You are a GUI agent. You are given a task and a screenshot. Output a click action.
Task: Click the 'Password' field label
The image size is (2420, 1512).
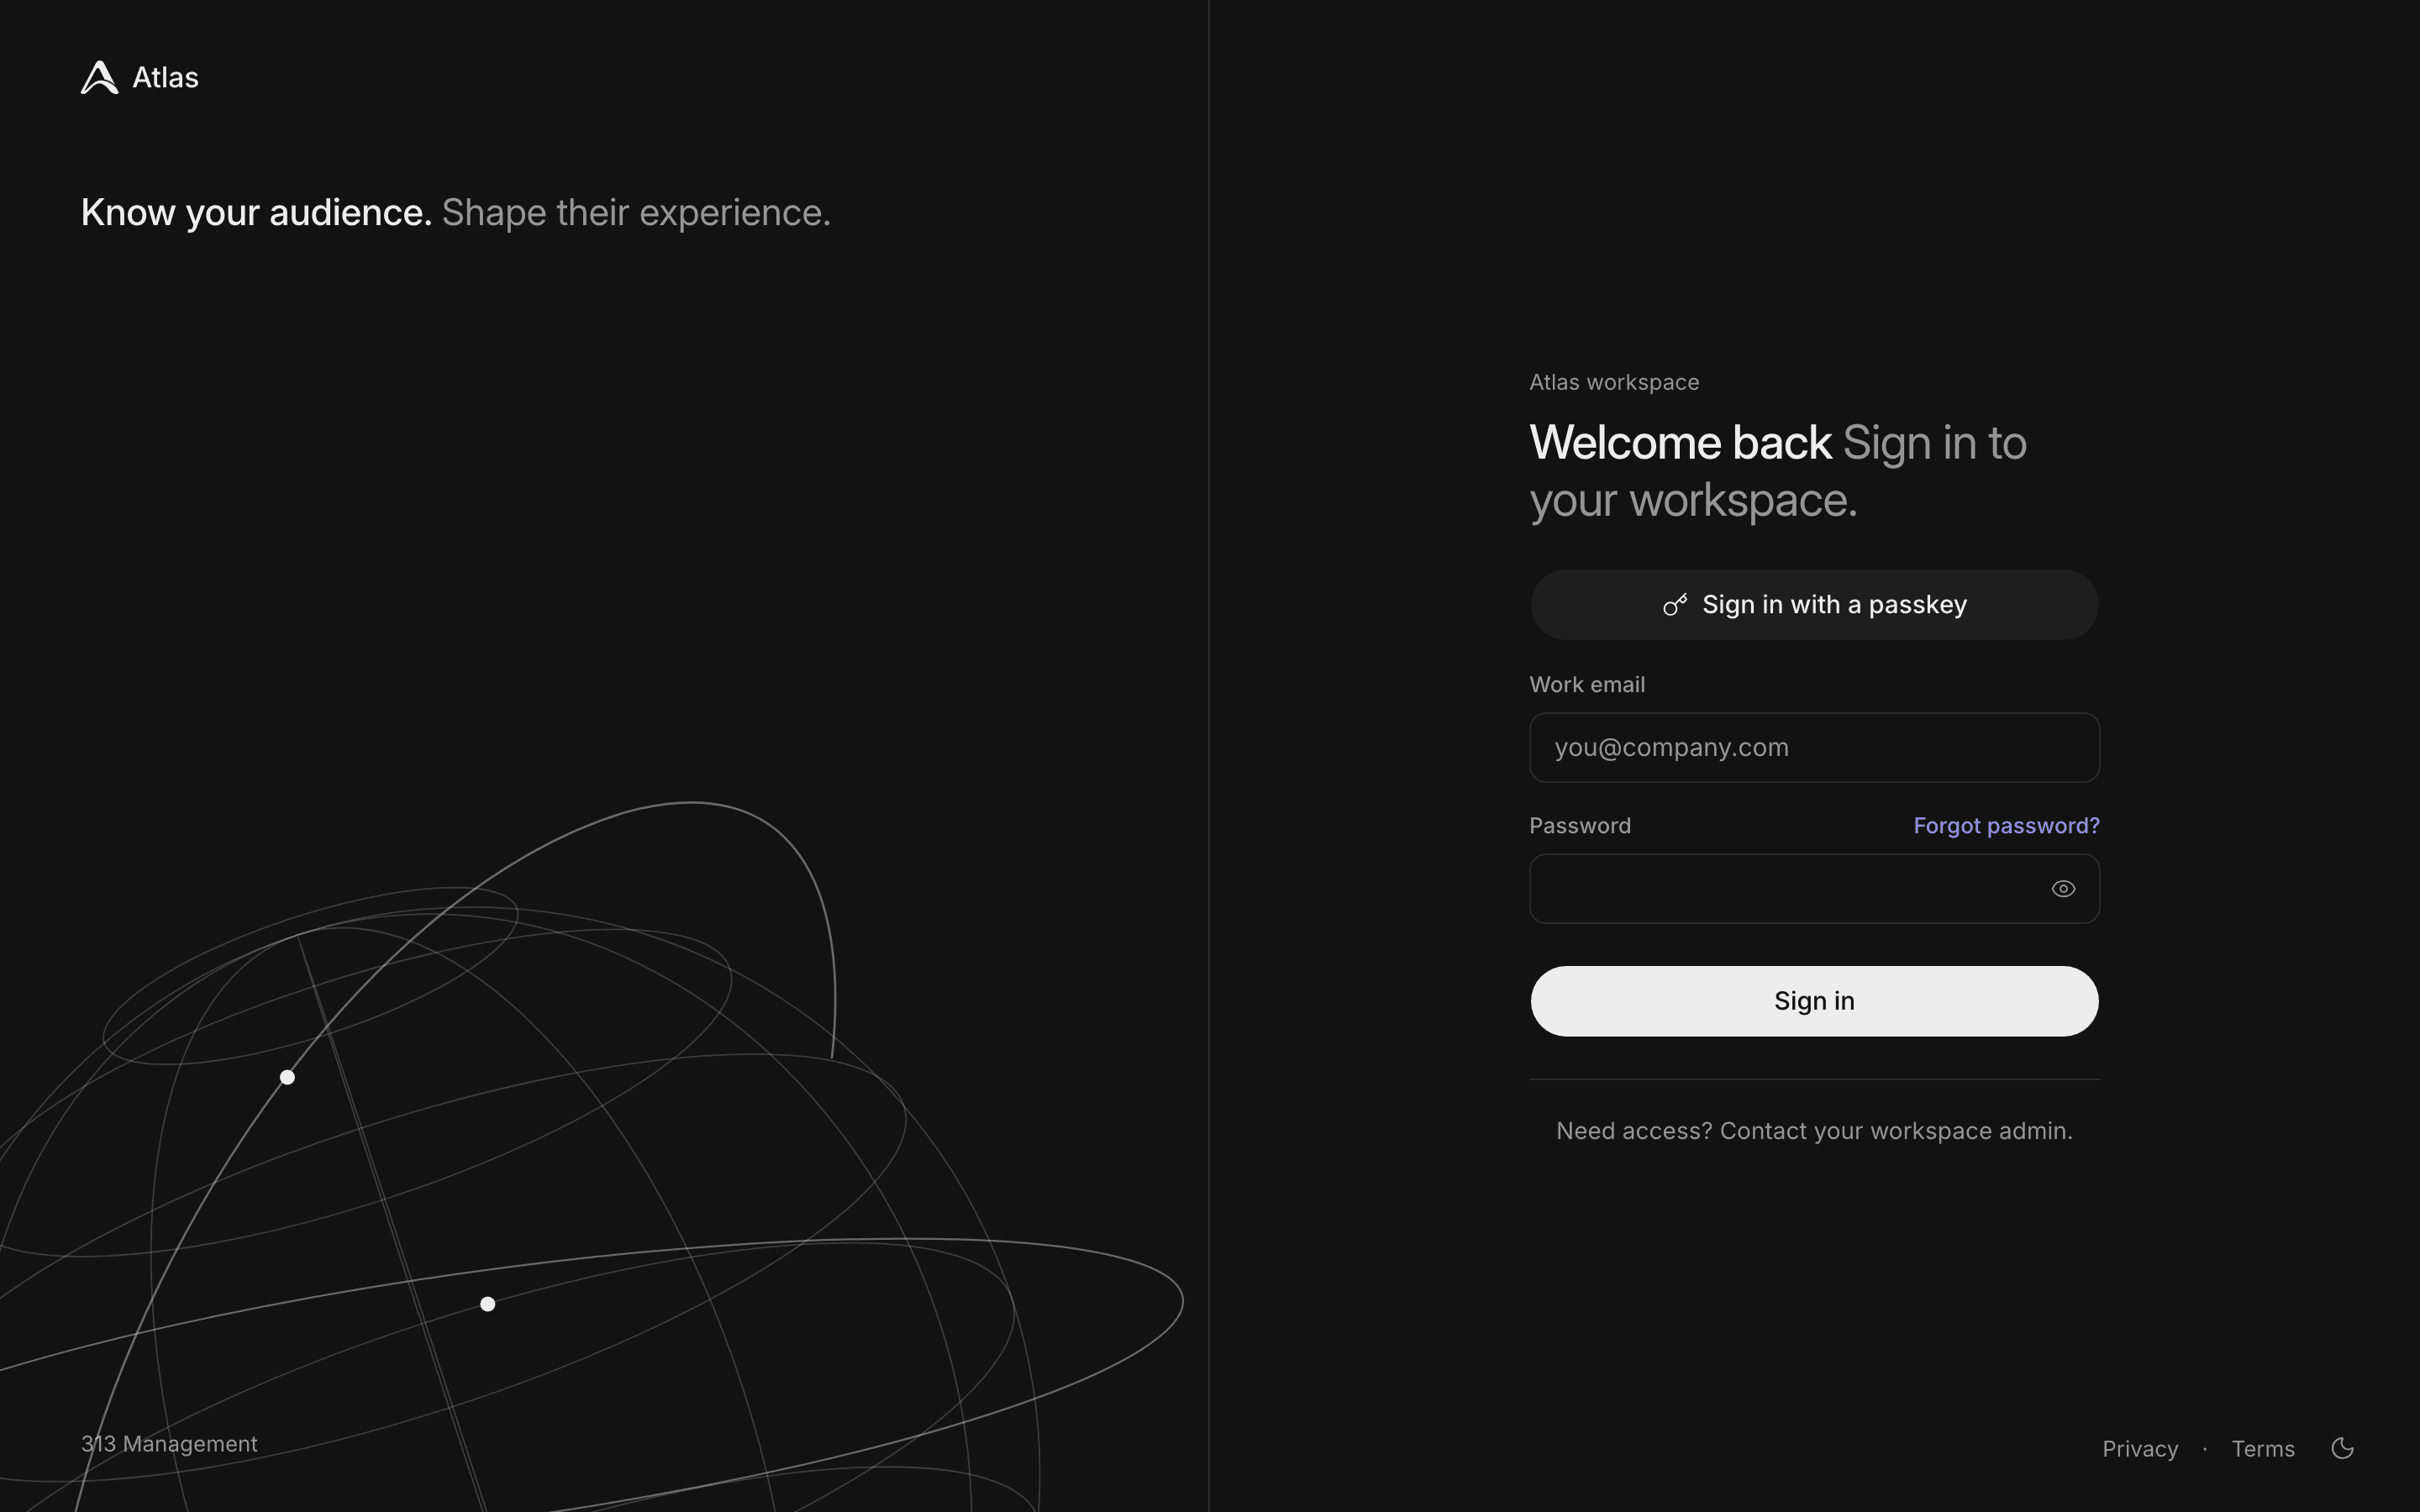point(1580,826)
